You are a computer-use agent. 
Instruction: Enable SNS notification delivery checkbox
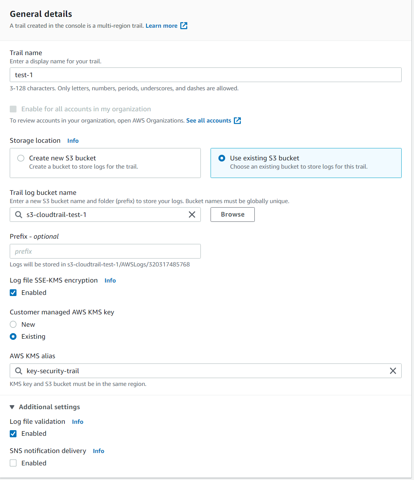coord(13,463)
